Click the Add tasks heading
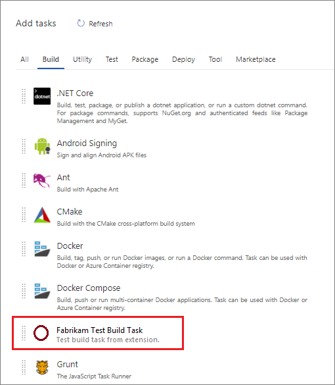The height and width of the screenshot is (385, 335). [x=36, y=23]
